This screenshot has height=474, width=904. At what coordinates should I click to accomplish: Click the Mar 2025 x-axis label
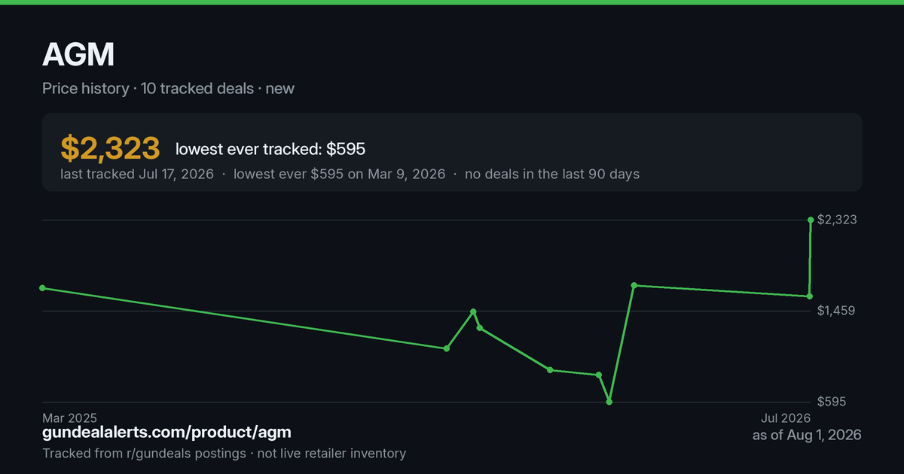[69, 418]
